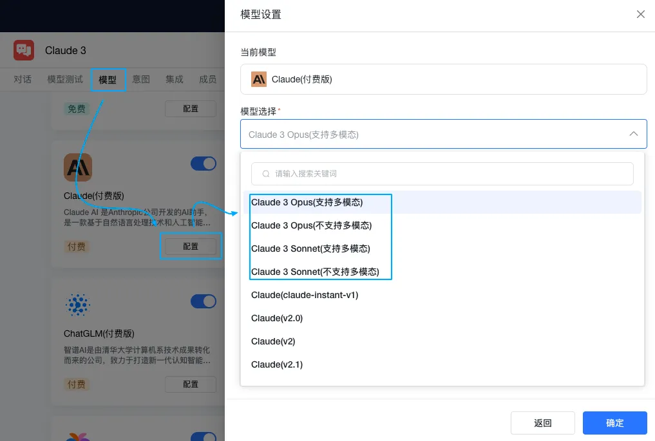Screen dimensions: 655x441
Task: Switch to the 集成 tab
Action: (174, 79)
